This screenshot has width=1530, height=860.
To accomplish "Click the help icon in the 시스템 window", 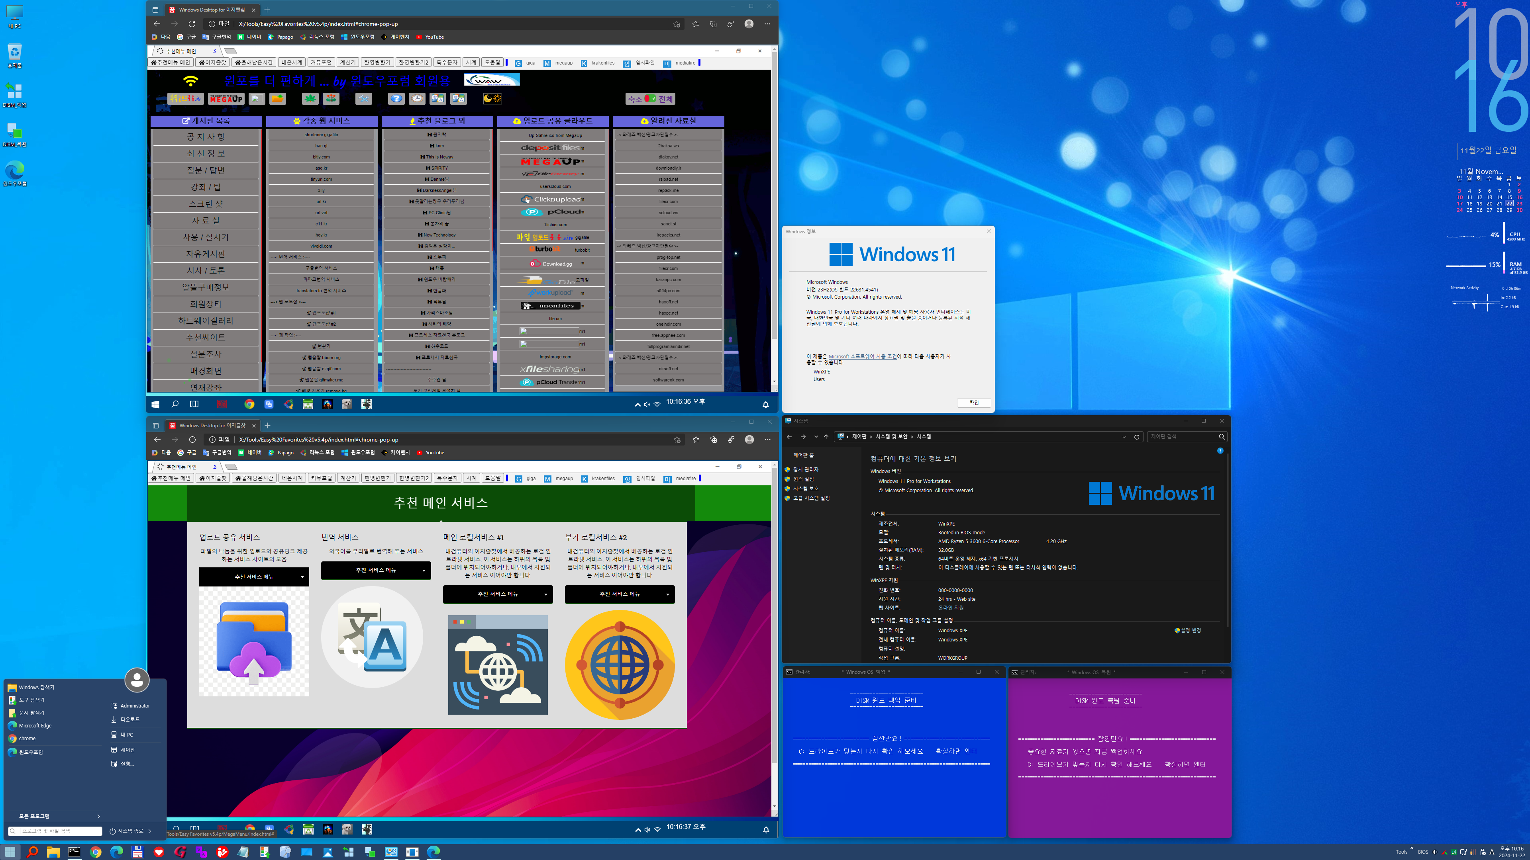I will (1220, 451).
